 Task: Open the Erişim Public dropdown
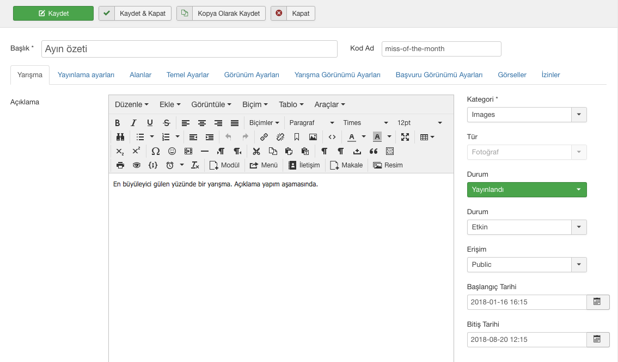[527, 265]
